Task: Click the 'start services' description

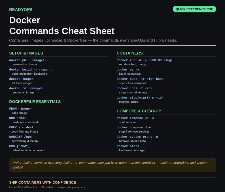Action: coord(128,122)
